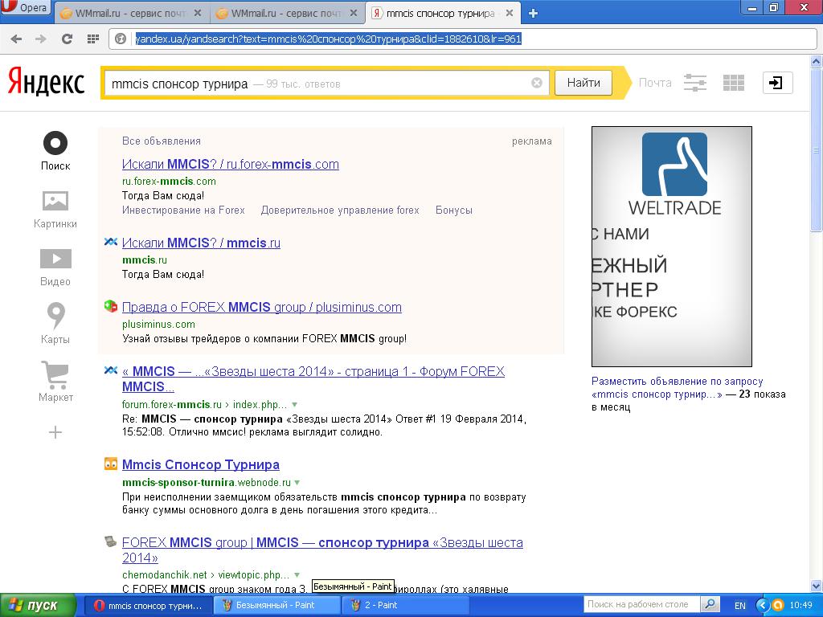Go forward with the forward arrow
Image resolution: width=823 pixels, height=617 pixels.
coord(40,39)
